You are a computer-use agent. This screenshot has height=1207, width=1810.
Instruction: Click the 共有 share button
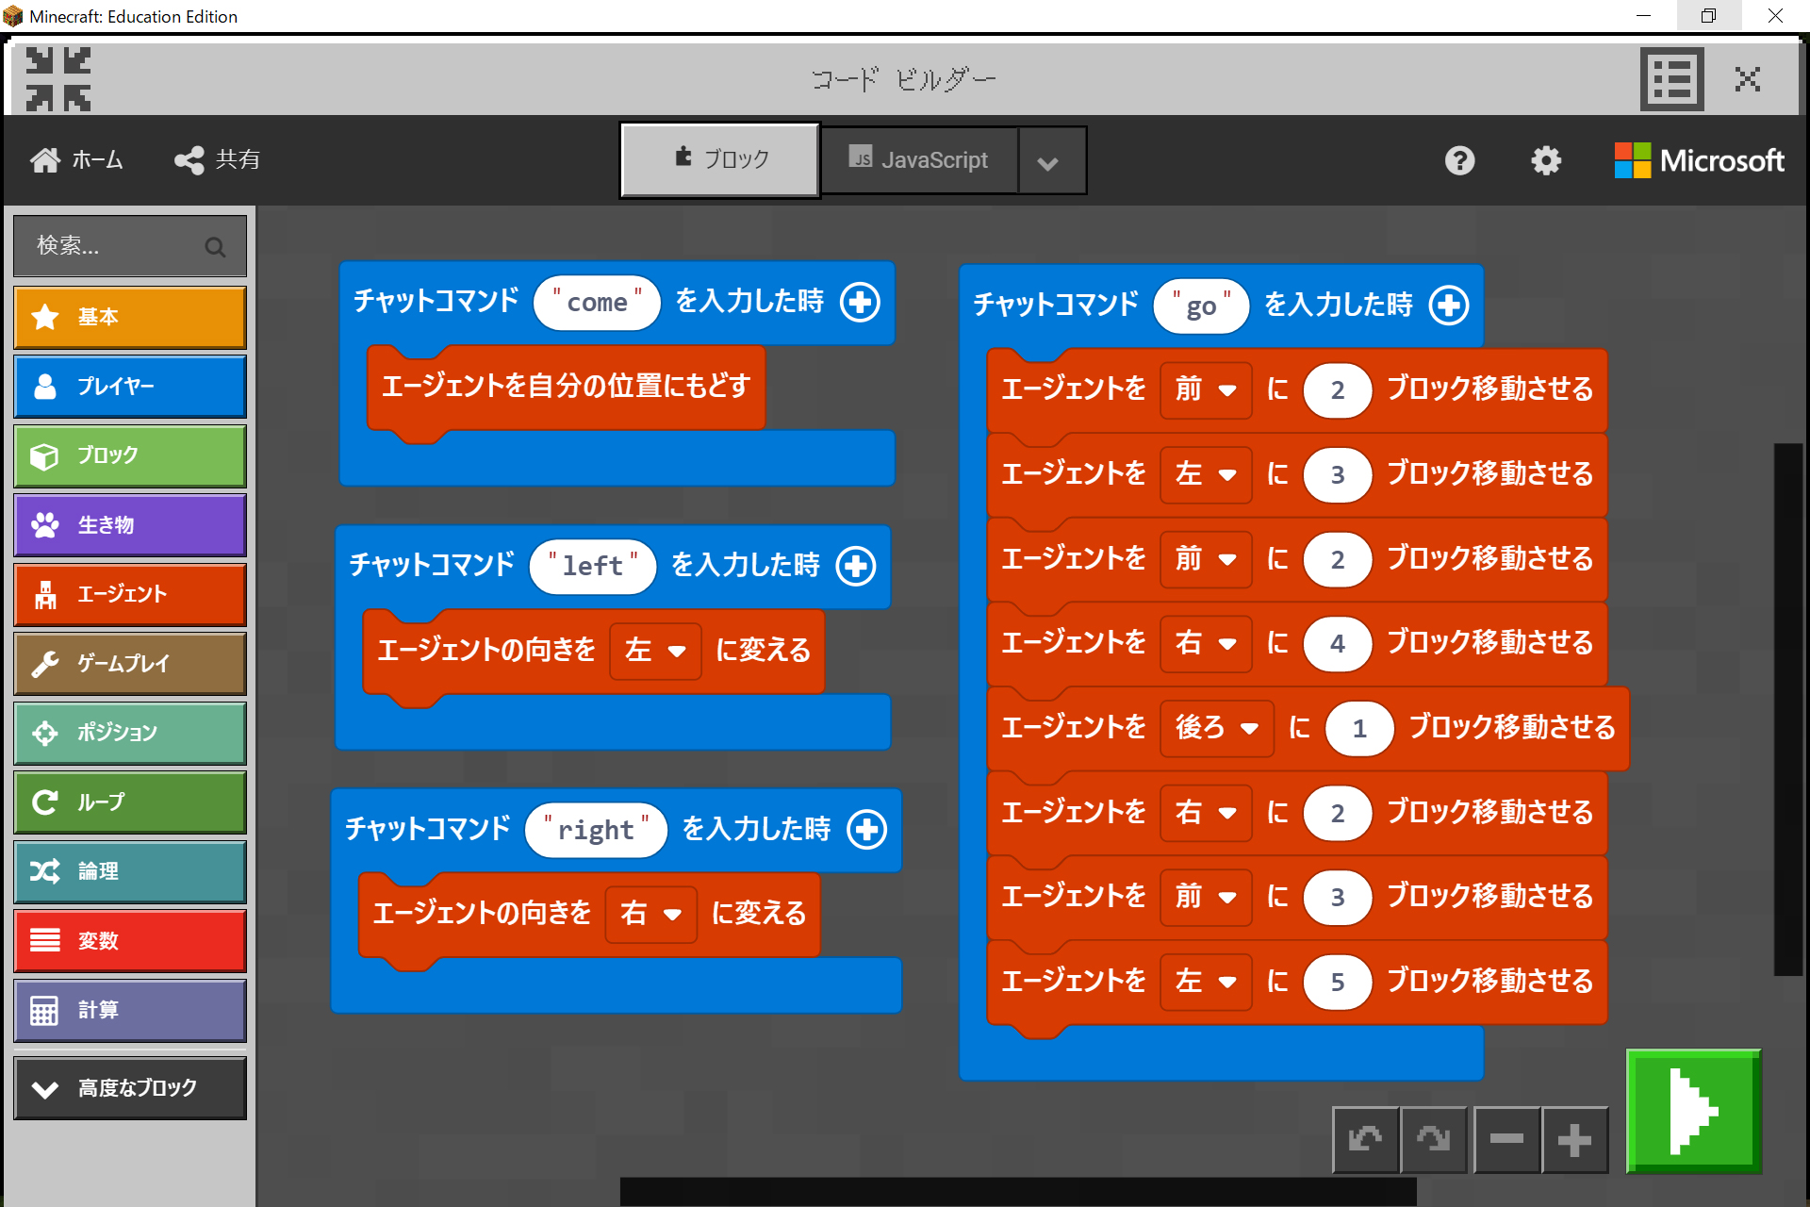[x=218, y=159]
